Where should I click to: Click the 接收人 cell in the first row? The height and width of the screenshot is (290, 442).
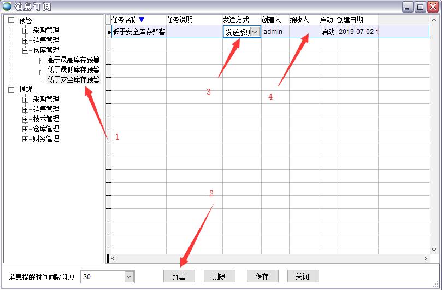pos(304,32)
